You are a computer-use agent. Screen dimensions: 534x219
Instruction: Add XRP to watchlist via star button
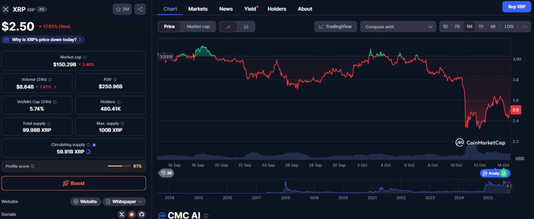click(122, 9)
